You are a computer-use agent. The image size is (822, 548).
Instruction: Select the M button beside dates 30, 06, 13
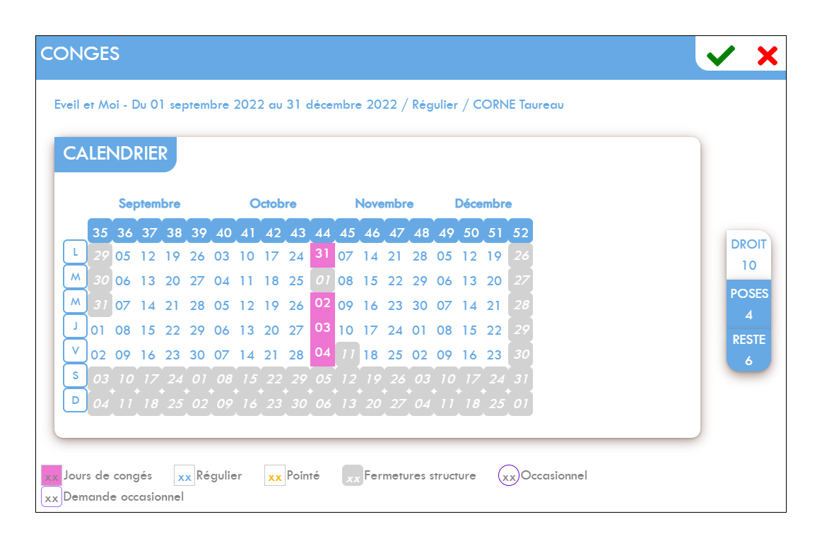click(x=76, y=277)
